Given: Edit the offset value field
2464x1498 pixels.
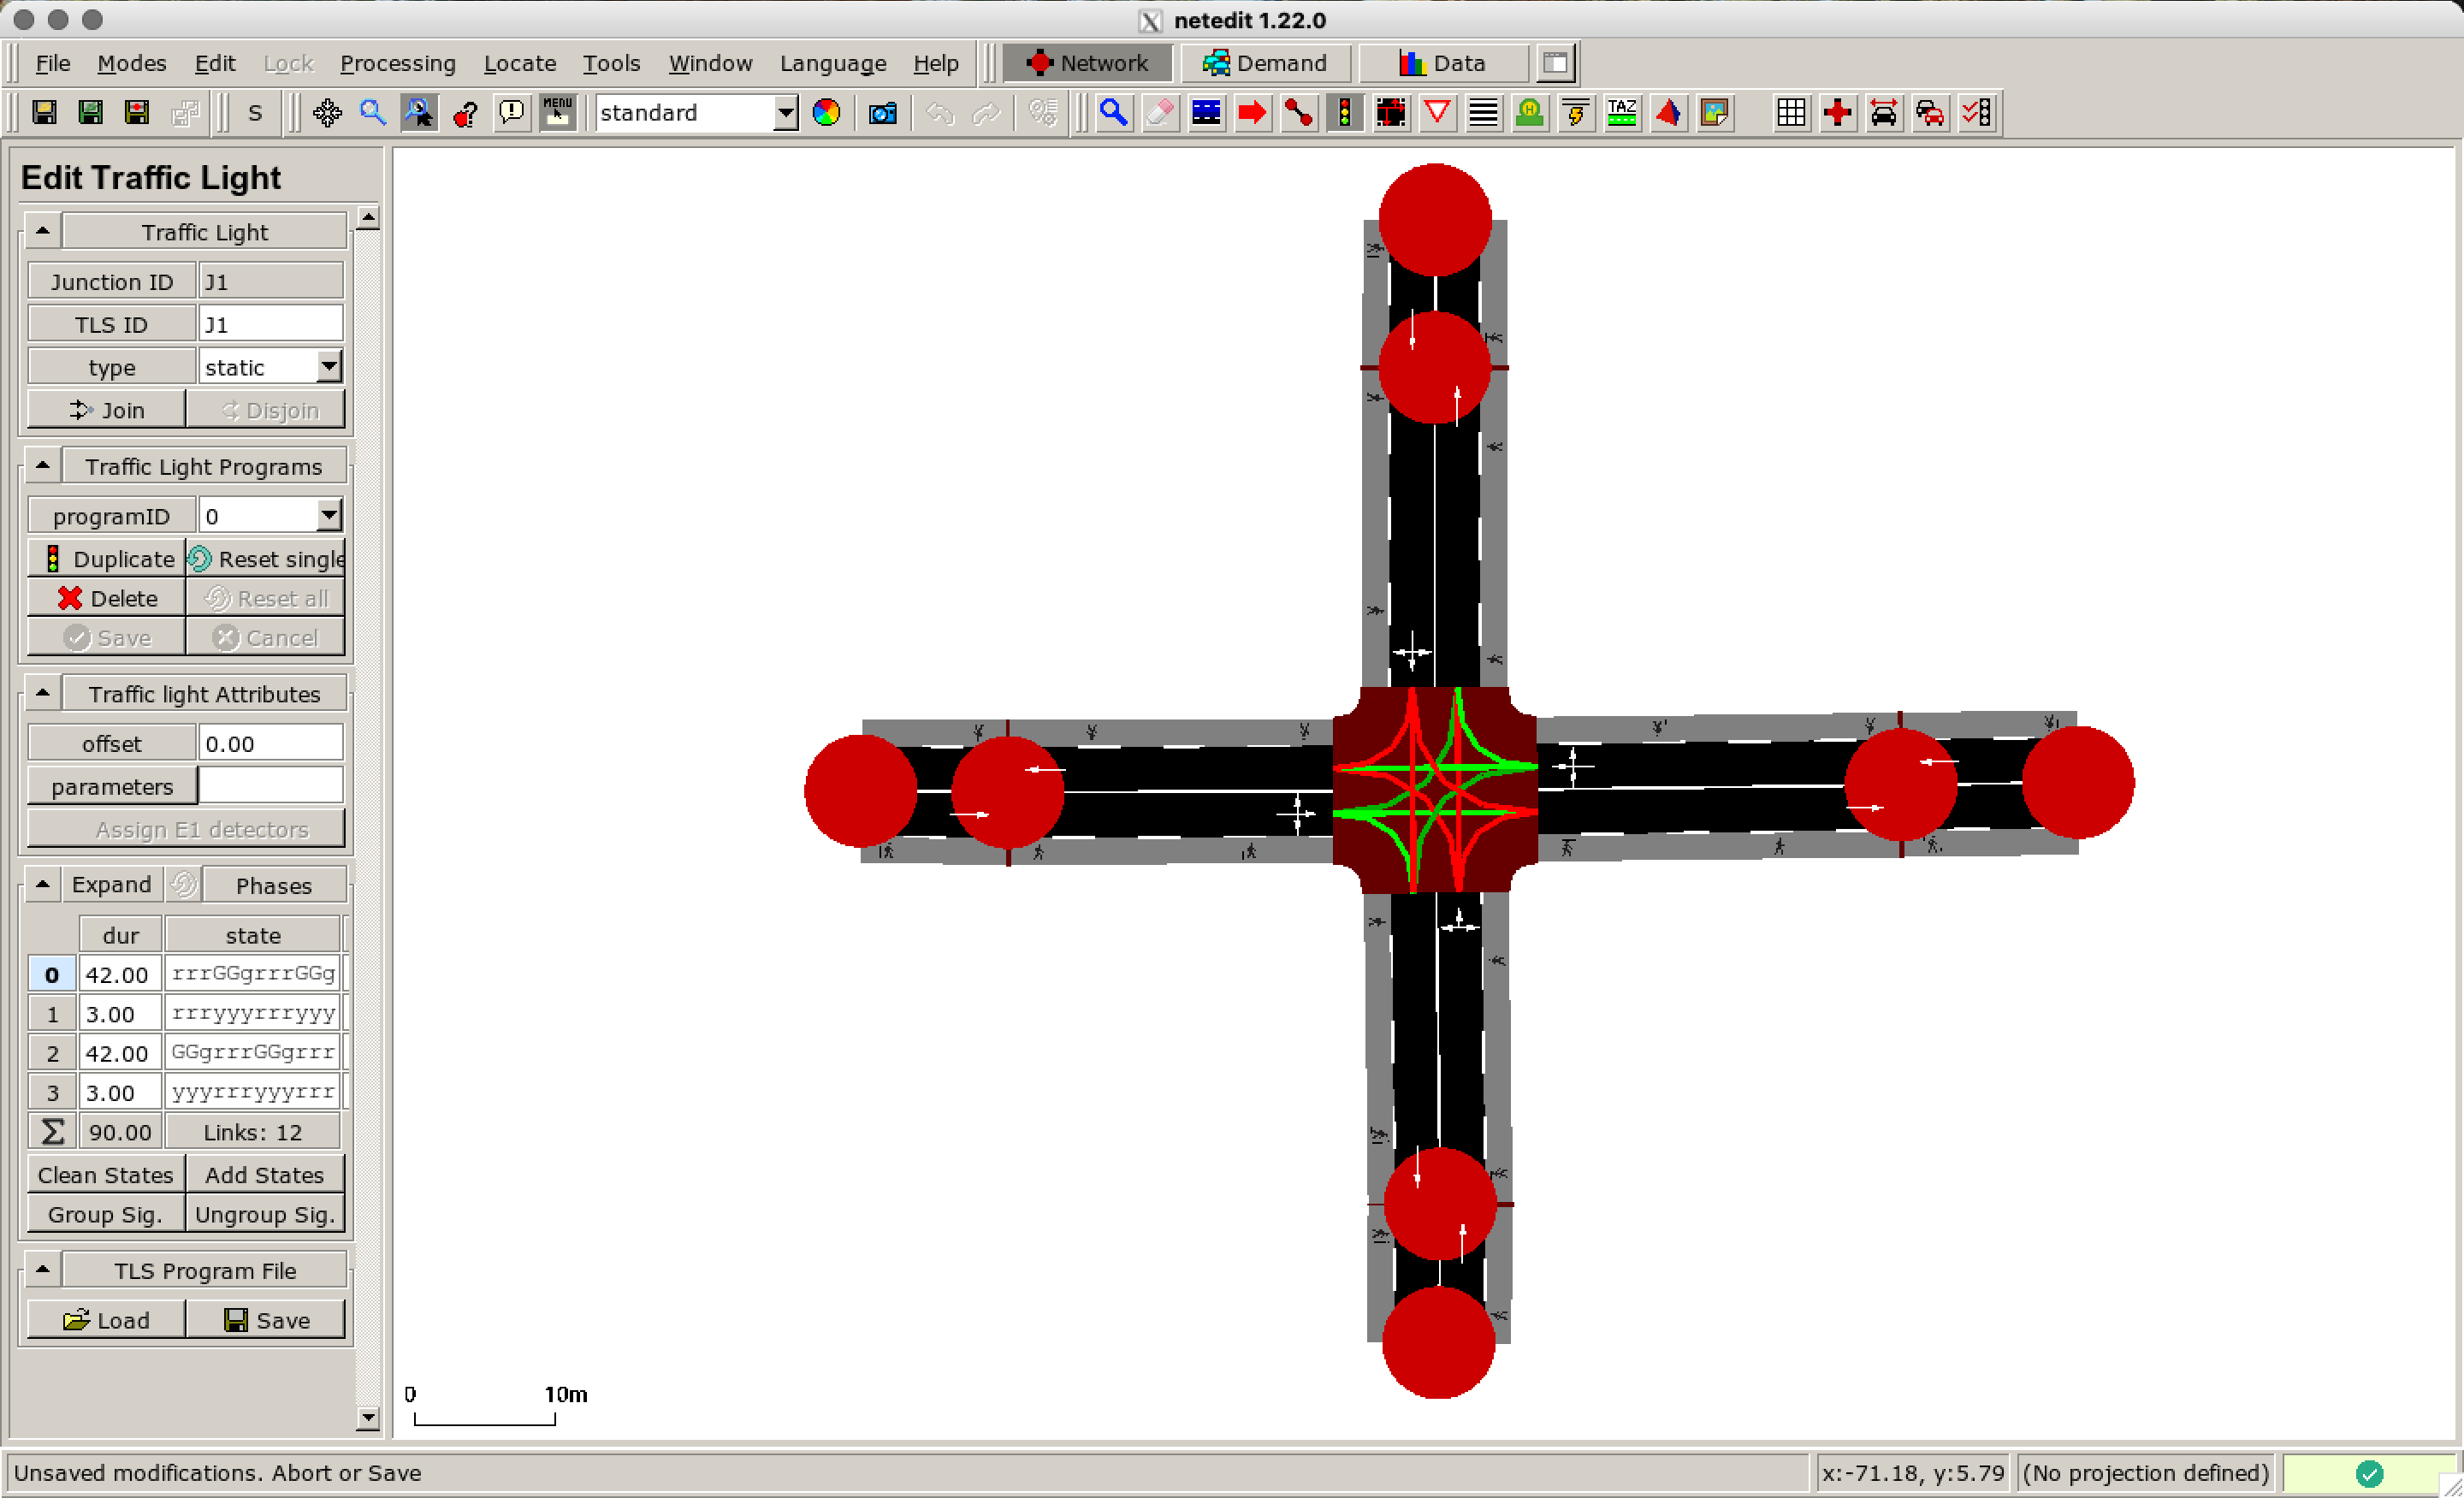Looking at the screenshot, I should (270, 742).
